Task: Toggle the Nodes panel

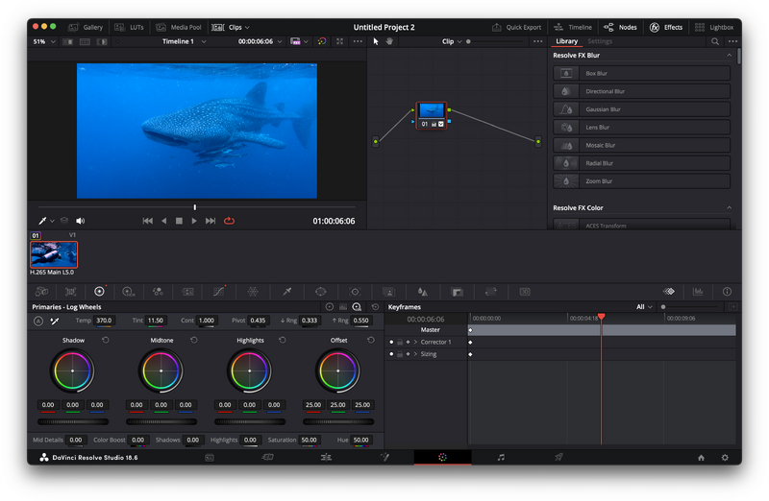Action: 621,27
